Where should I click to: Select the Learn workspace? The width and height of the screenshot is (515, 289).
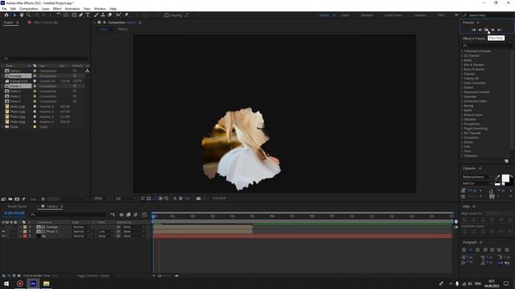345,15
